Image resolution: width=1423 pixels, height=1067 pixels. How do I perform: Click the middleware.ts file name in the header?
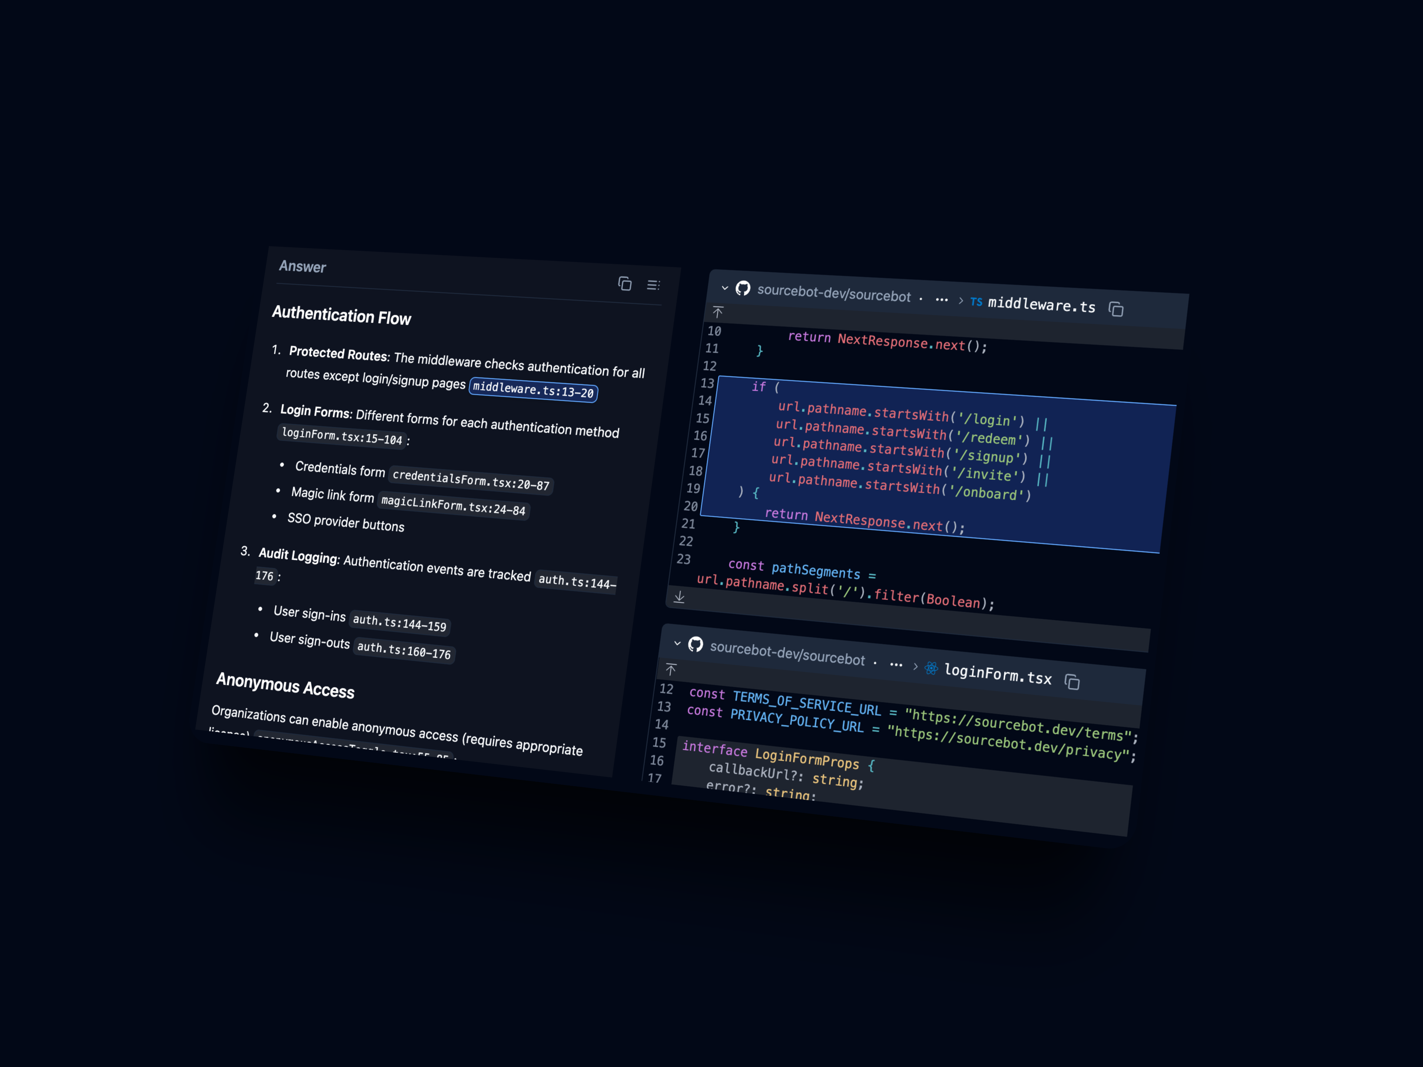[1041, 305]
